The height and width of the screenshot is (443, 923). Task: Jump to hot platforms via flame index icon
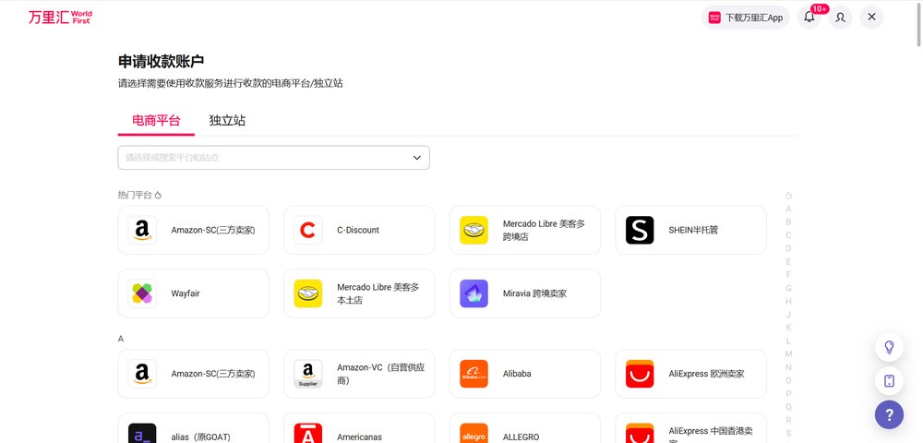pos(788,196)
